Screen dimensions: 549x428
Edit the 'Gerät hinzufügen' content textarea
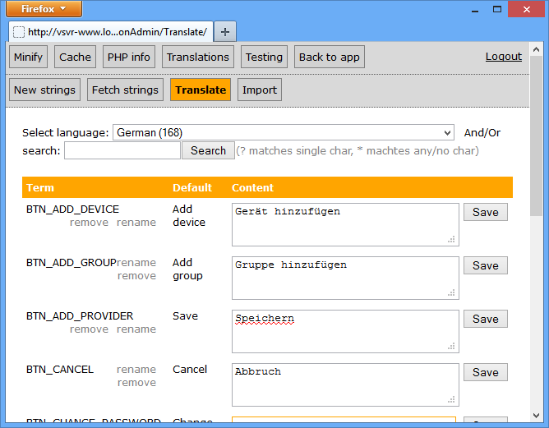pyautogui.click(x=345, y=224)
